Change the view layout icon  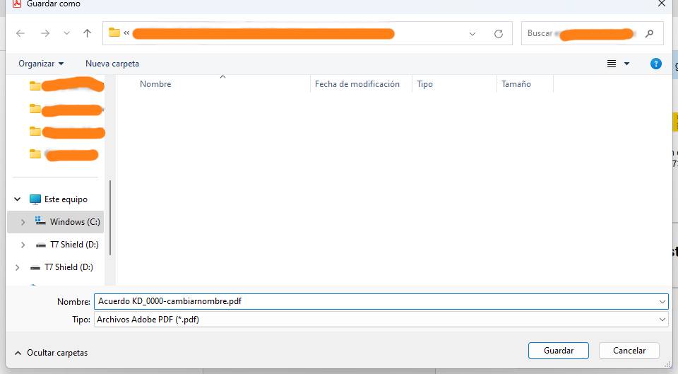612,64
